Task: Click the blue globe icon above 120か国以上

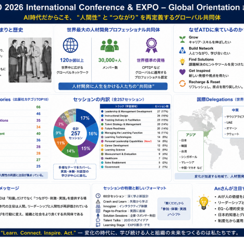Action: [70, 45]
